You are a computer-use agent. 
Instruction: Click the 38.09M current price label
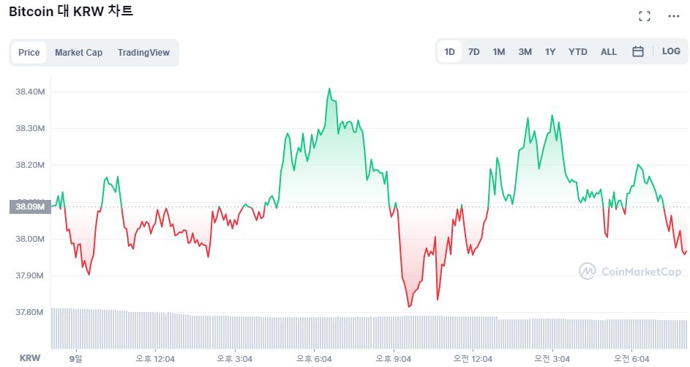point(29,207)
